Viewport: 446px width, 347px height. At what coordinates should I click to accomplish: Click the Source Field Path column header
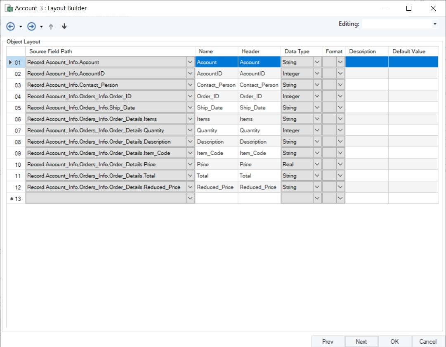(110, 52)
